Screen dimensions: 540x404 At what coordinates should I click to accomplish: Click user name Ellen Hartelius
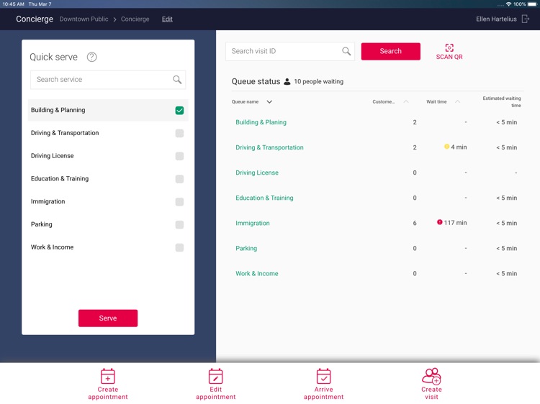(x=496, y=19)
